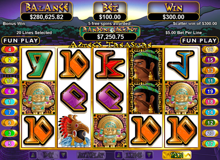Image resolution: width=220 pixels, height=160 pixels.
Task: Click the eagle headdress symbol
Action: (x=74, y=131)
